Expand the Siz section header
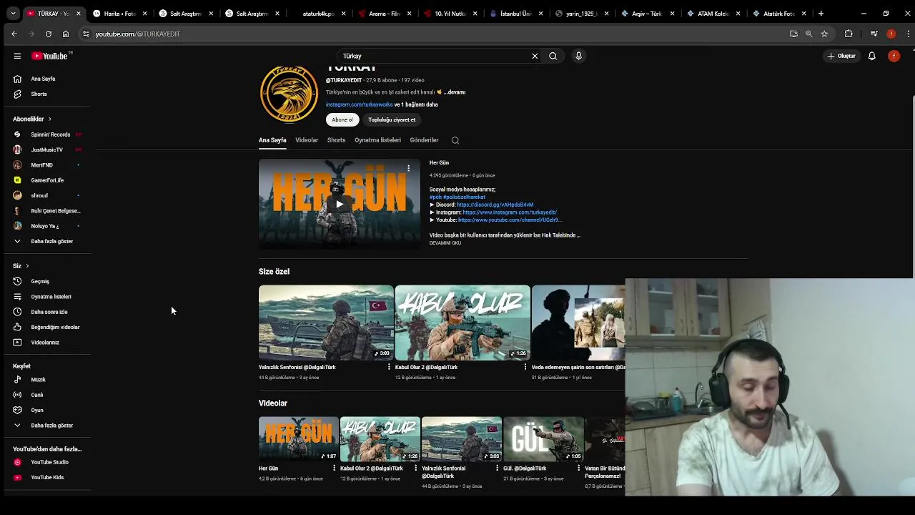 [21, 265]
